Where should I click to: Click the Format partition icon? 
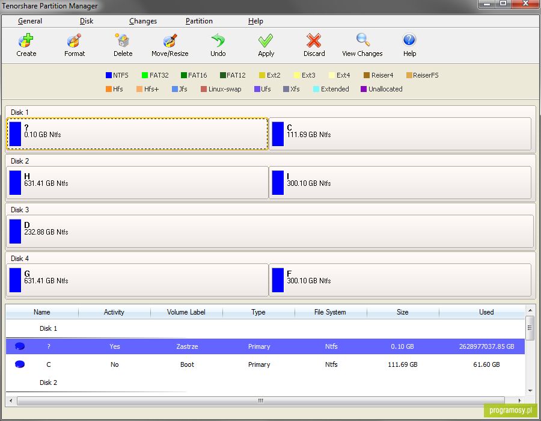pos(74,40)
